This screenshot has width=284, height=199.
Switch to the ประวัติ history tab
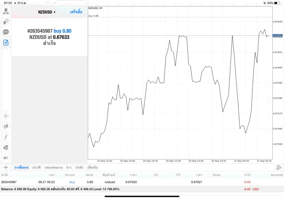(x=36, y=167)
